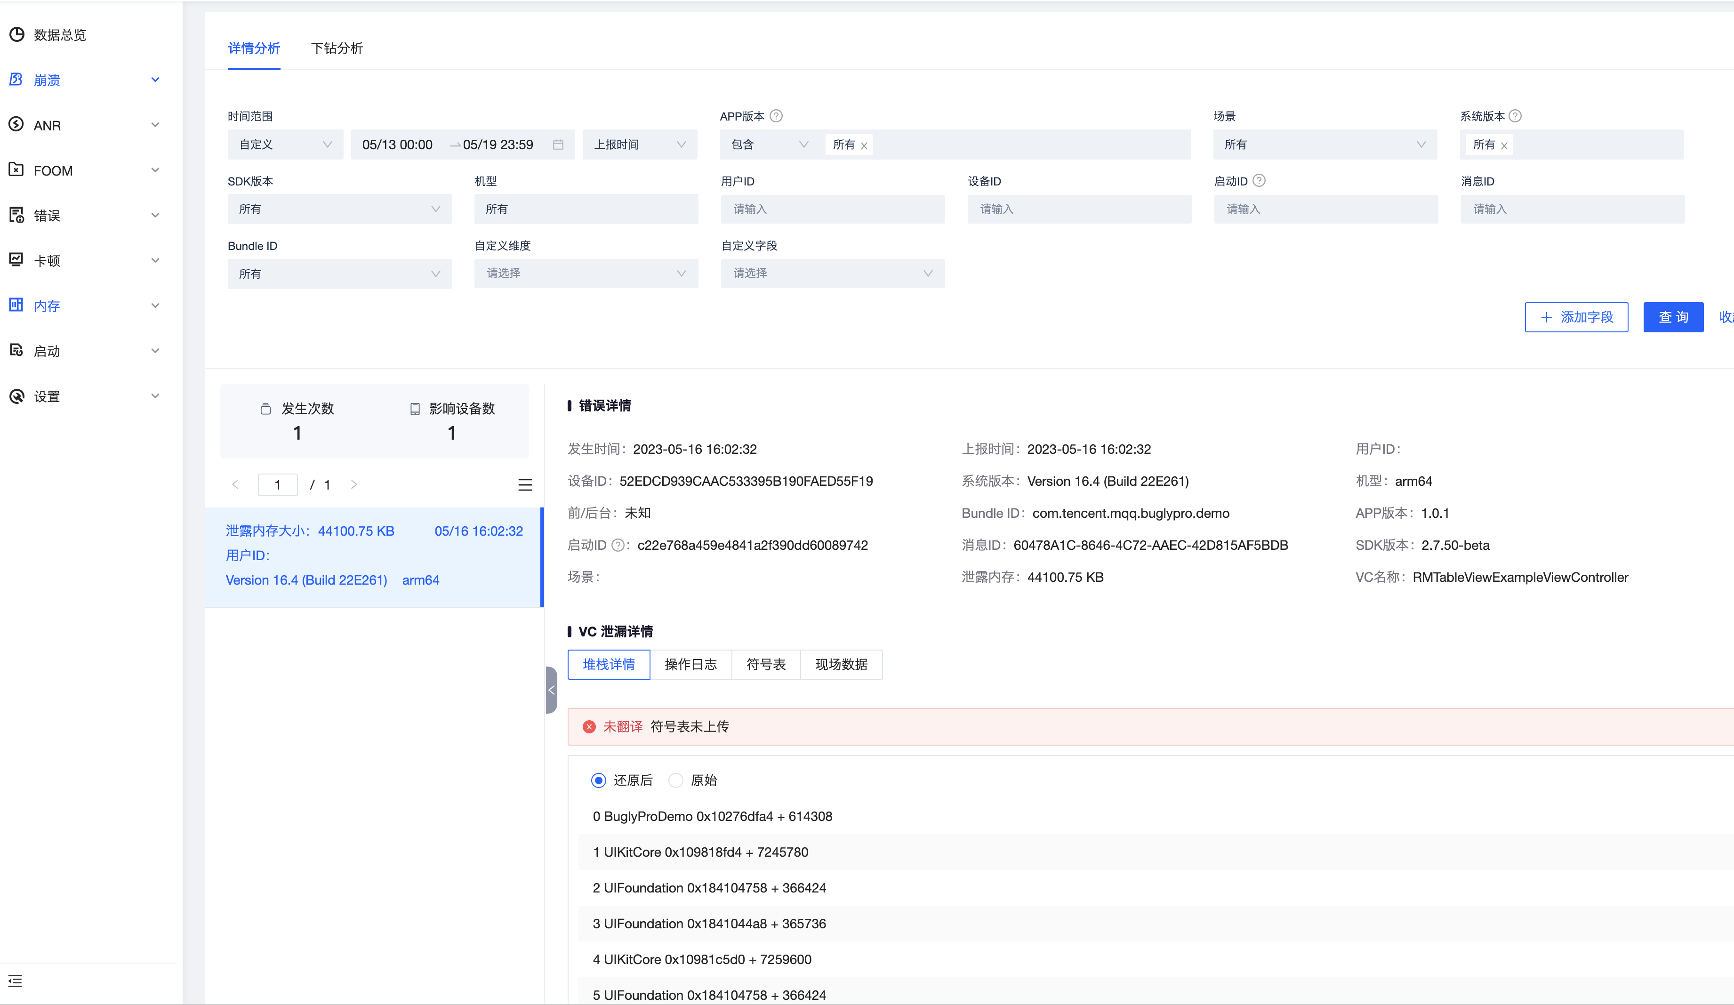1734x1005 pixels.
Task: Switch to the 详情分析 tab
Action: pos(254,48)
